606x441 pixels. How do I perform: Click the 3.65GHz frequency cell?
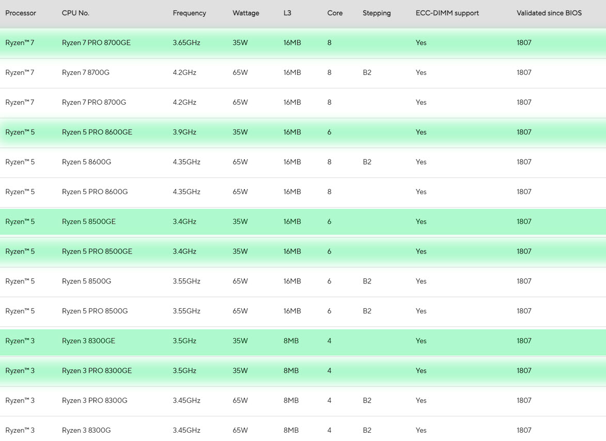(185, 43)
